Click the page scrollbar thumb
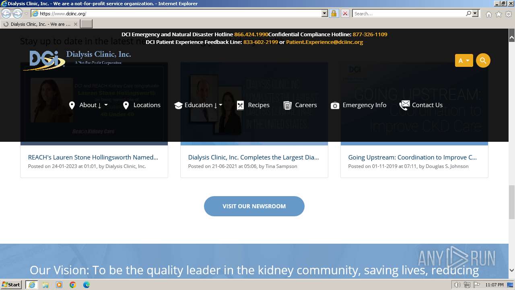 point(512,202)
